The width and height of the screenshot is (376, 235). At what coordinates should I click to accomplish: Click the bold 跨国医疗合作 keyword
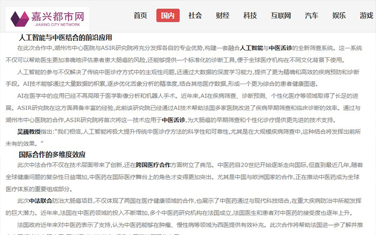tap(153, 165)
